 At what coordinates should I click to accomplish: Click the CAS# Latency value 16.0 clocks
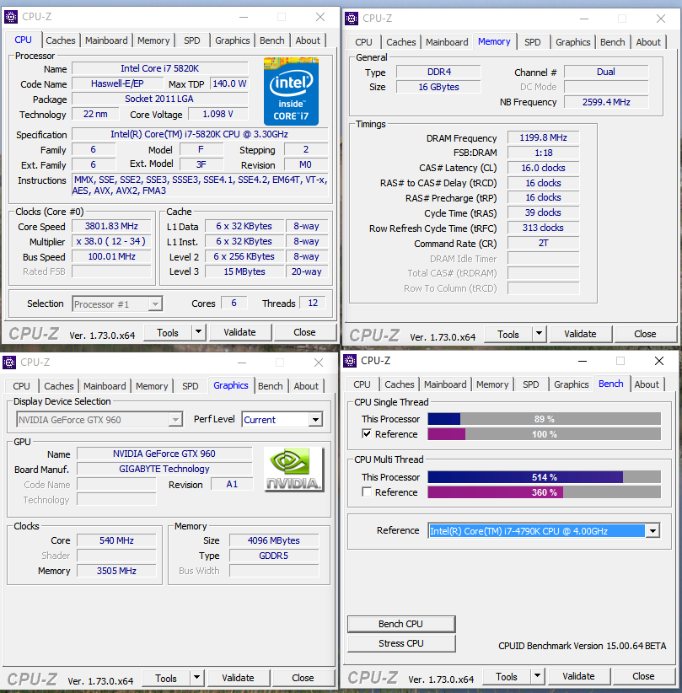pos(543,168)
